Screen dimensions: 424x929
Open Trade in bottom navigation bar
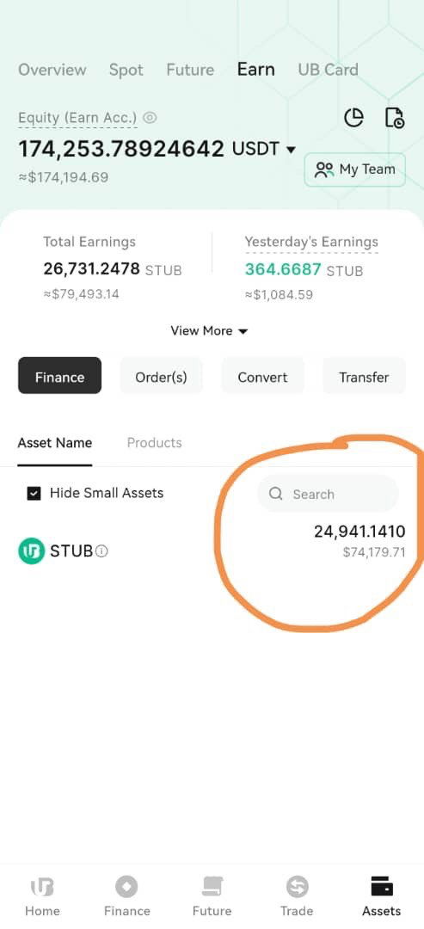pyautogui.click(x=297, y=896)
